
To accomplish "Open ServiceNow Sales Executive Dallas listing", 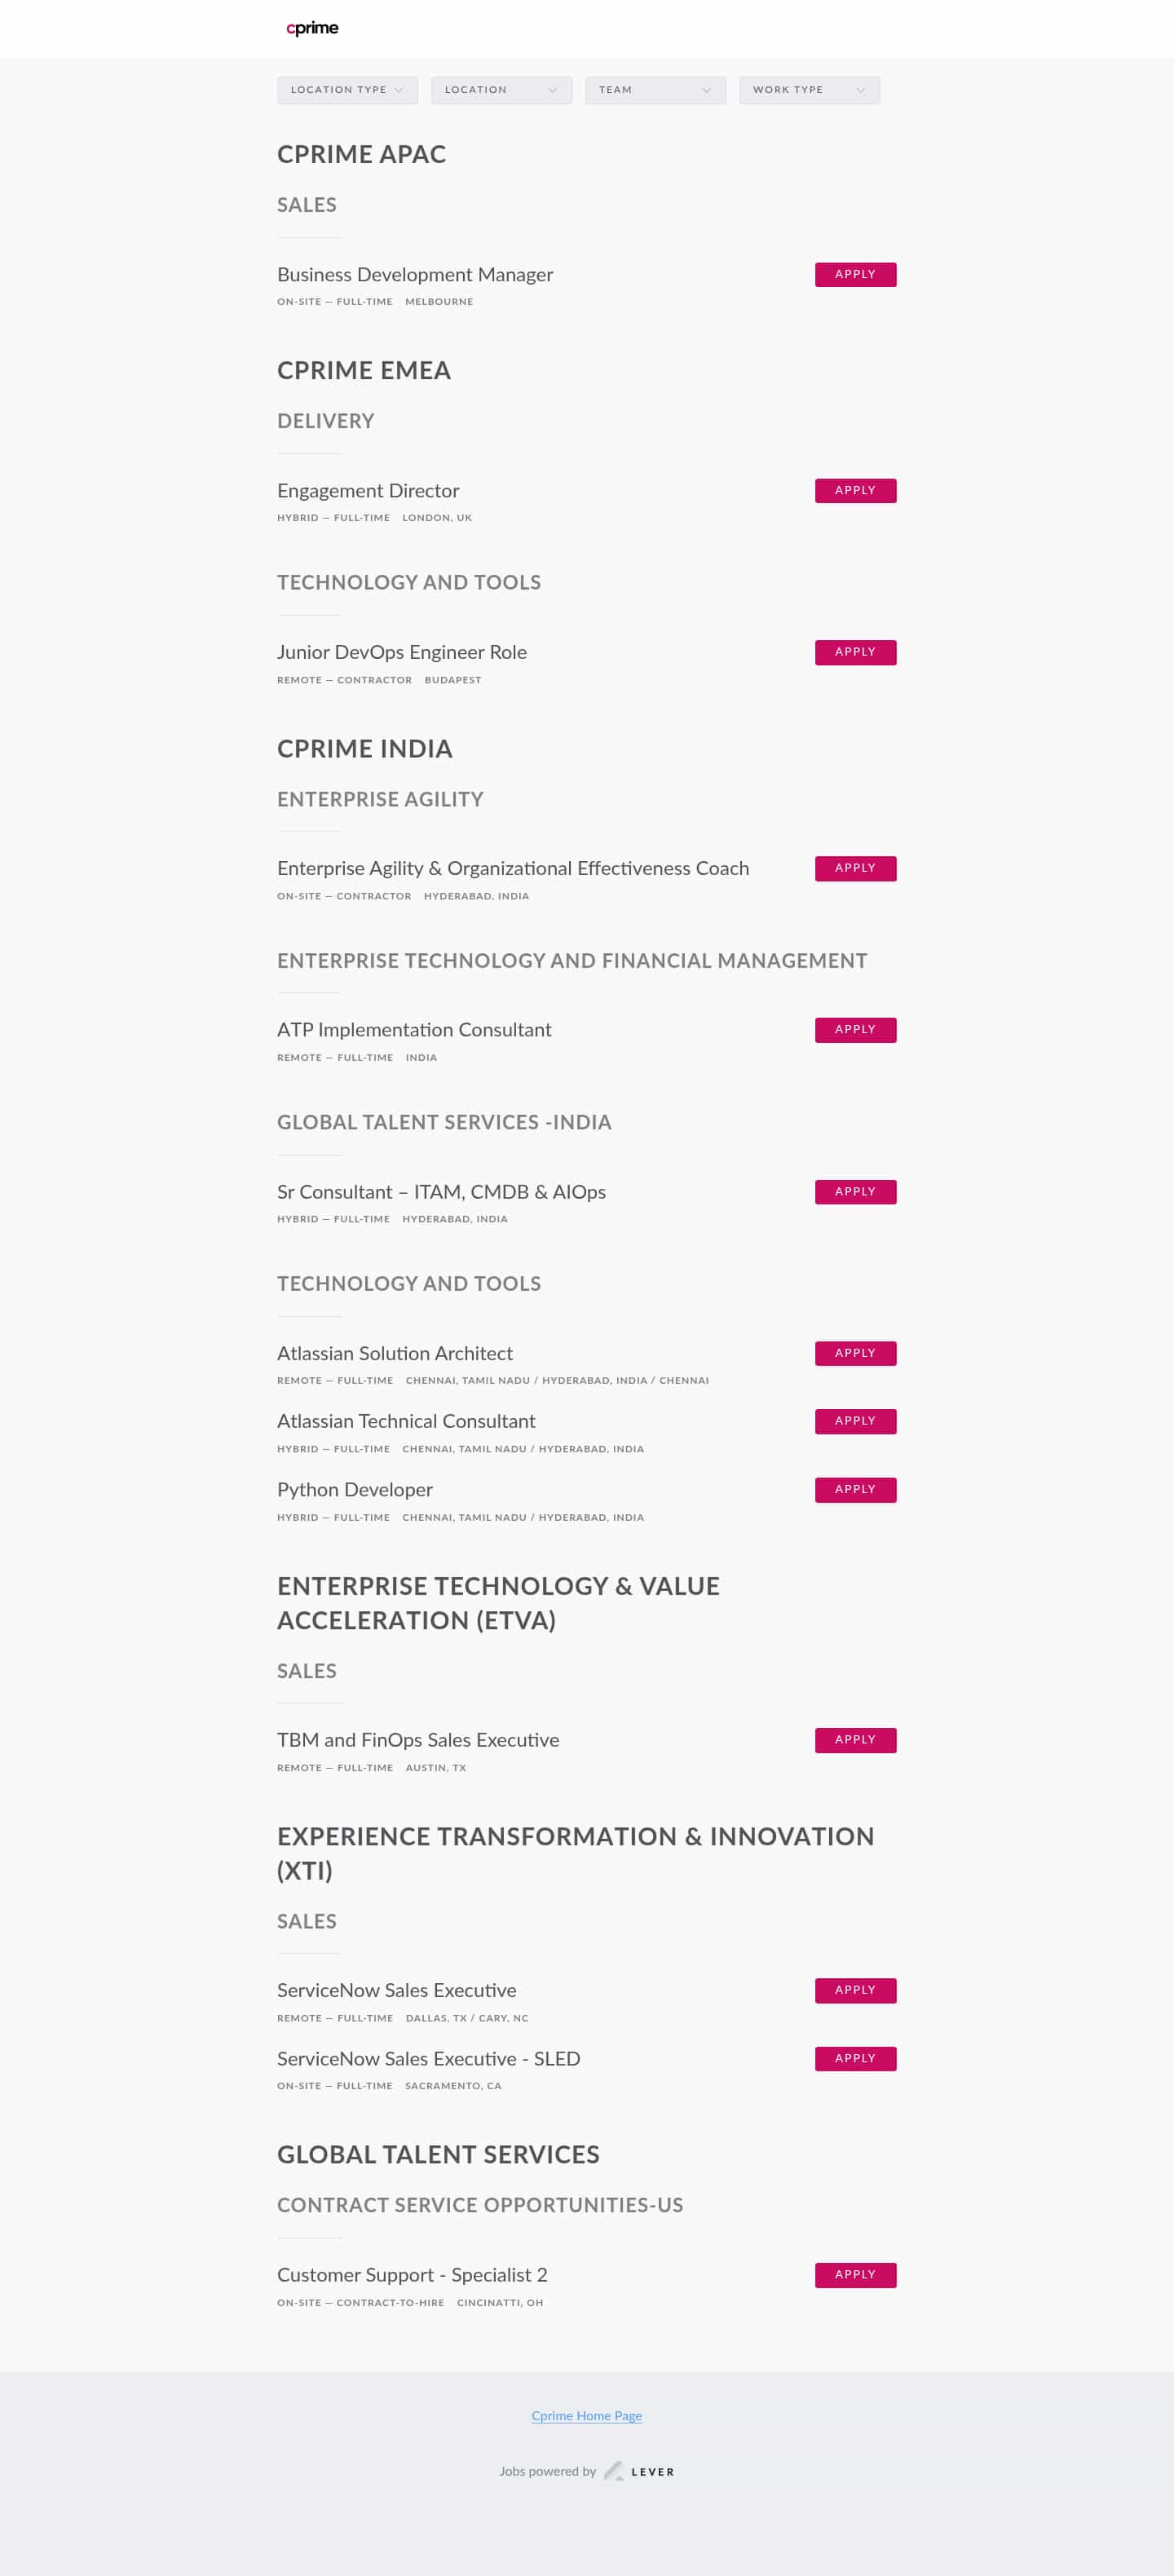I will point(397,1991).
